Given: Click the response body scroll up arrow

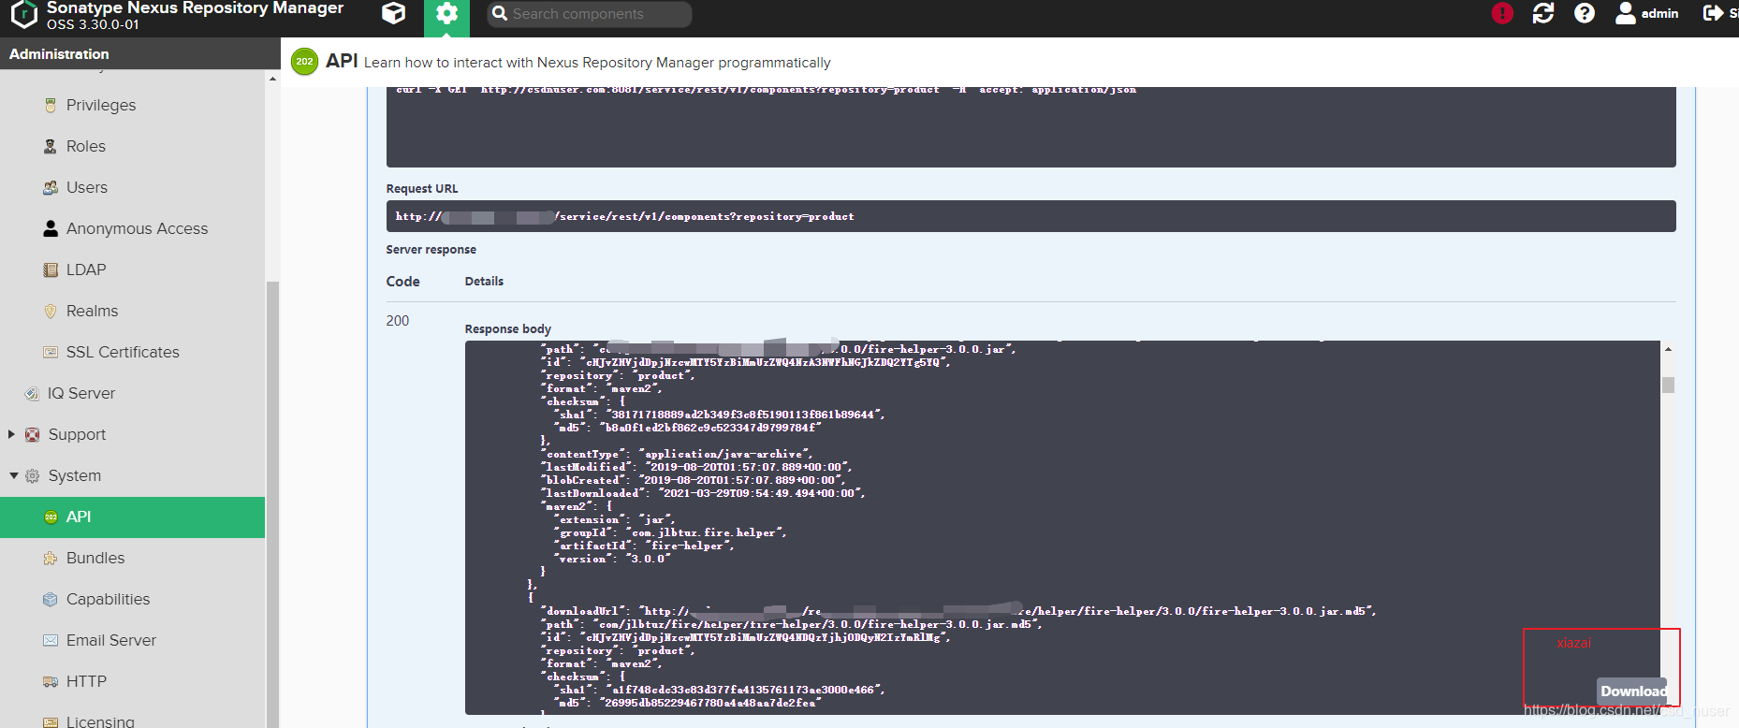Looking at the screenshot, I should [1668, 349].
